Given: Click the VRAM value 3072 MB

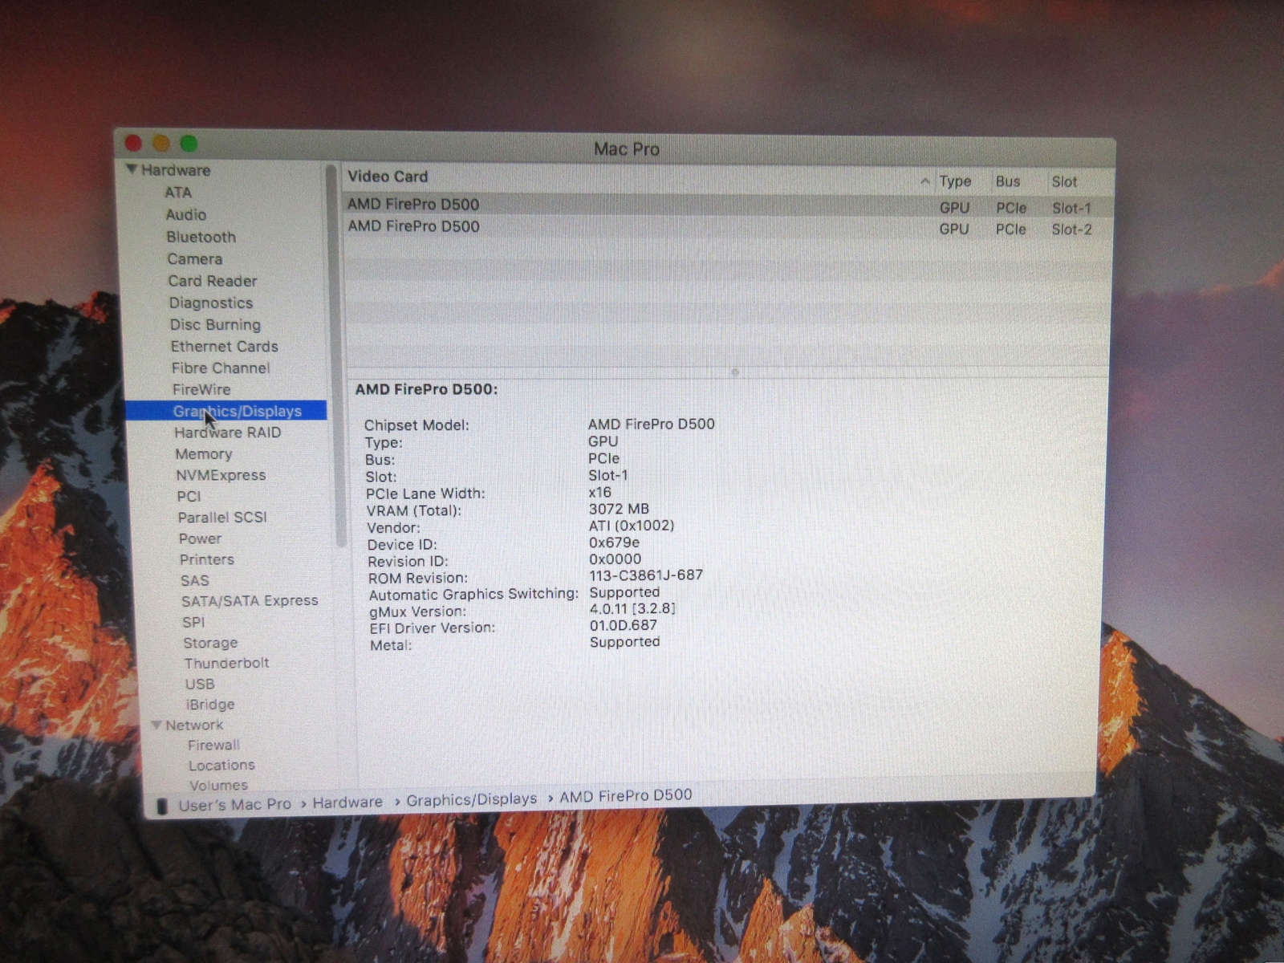Looking at the screenshot, I should click(619, 509).
